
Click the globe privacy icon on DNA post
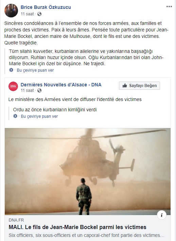point(39,90)
